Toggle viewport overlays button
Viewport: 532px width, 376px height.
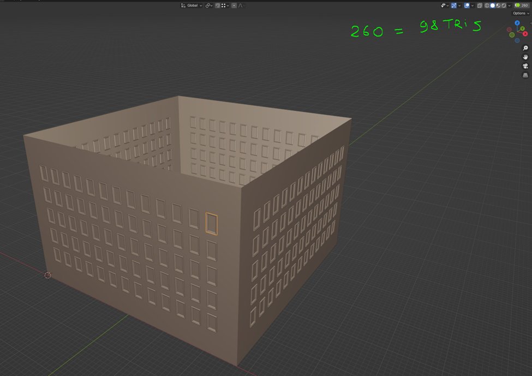pos(467,5)
